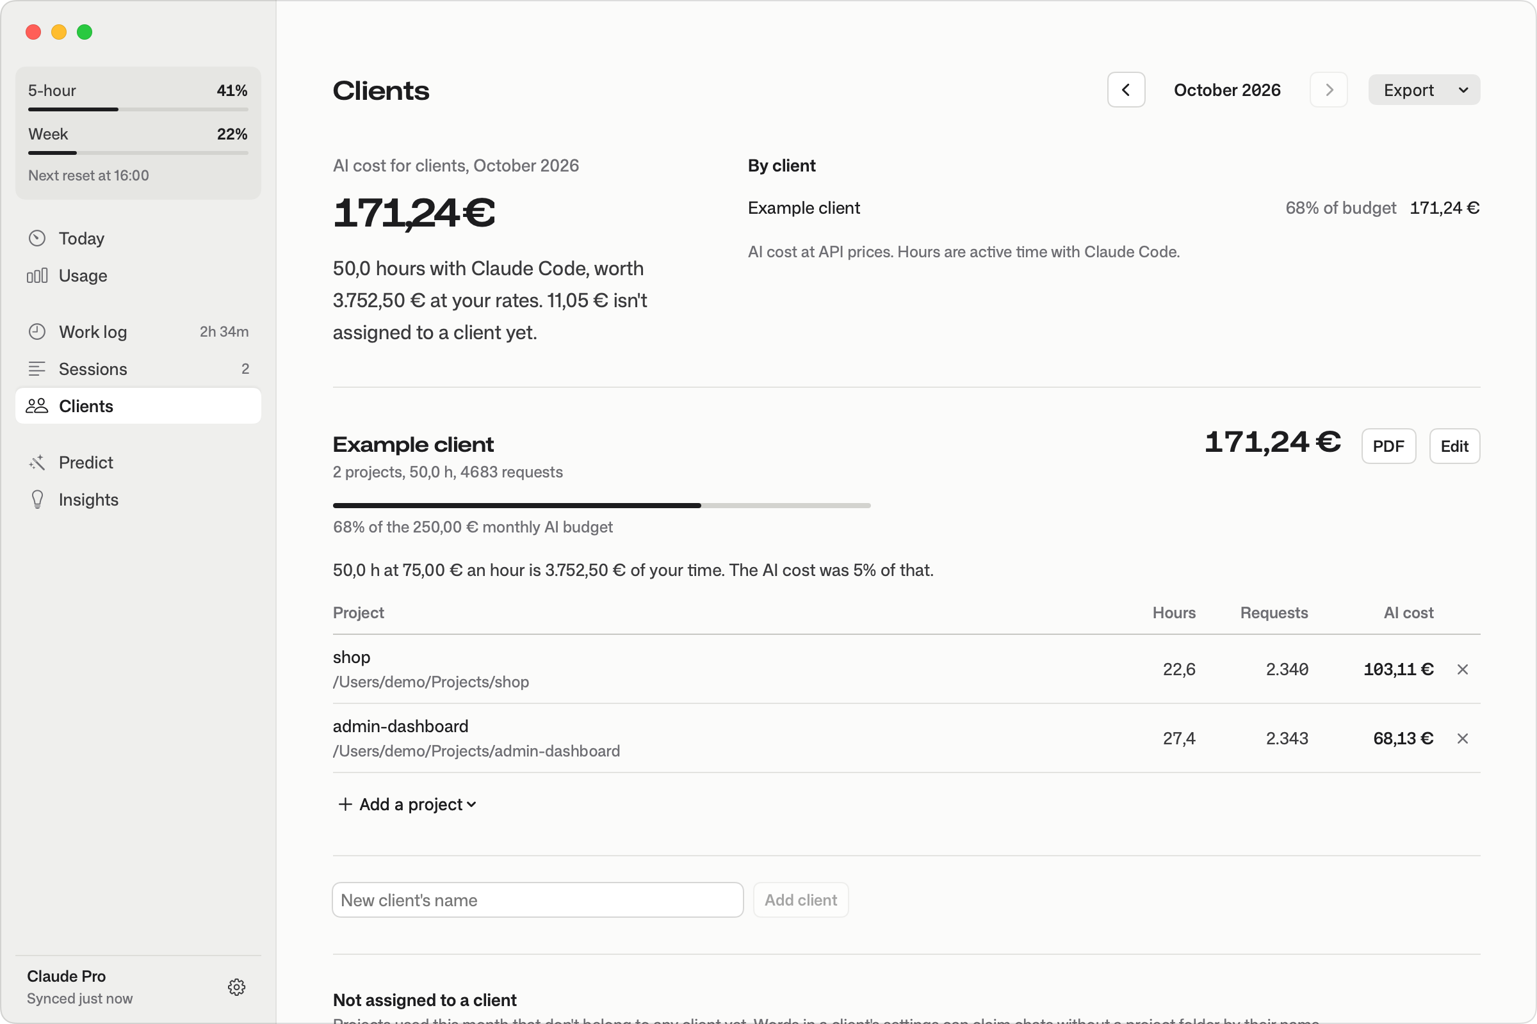1537x1024 pixels.
Task: Open the Work log section
Action: tap(138, 332)
